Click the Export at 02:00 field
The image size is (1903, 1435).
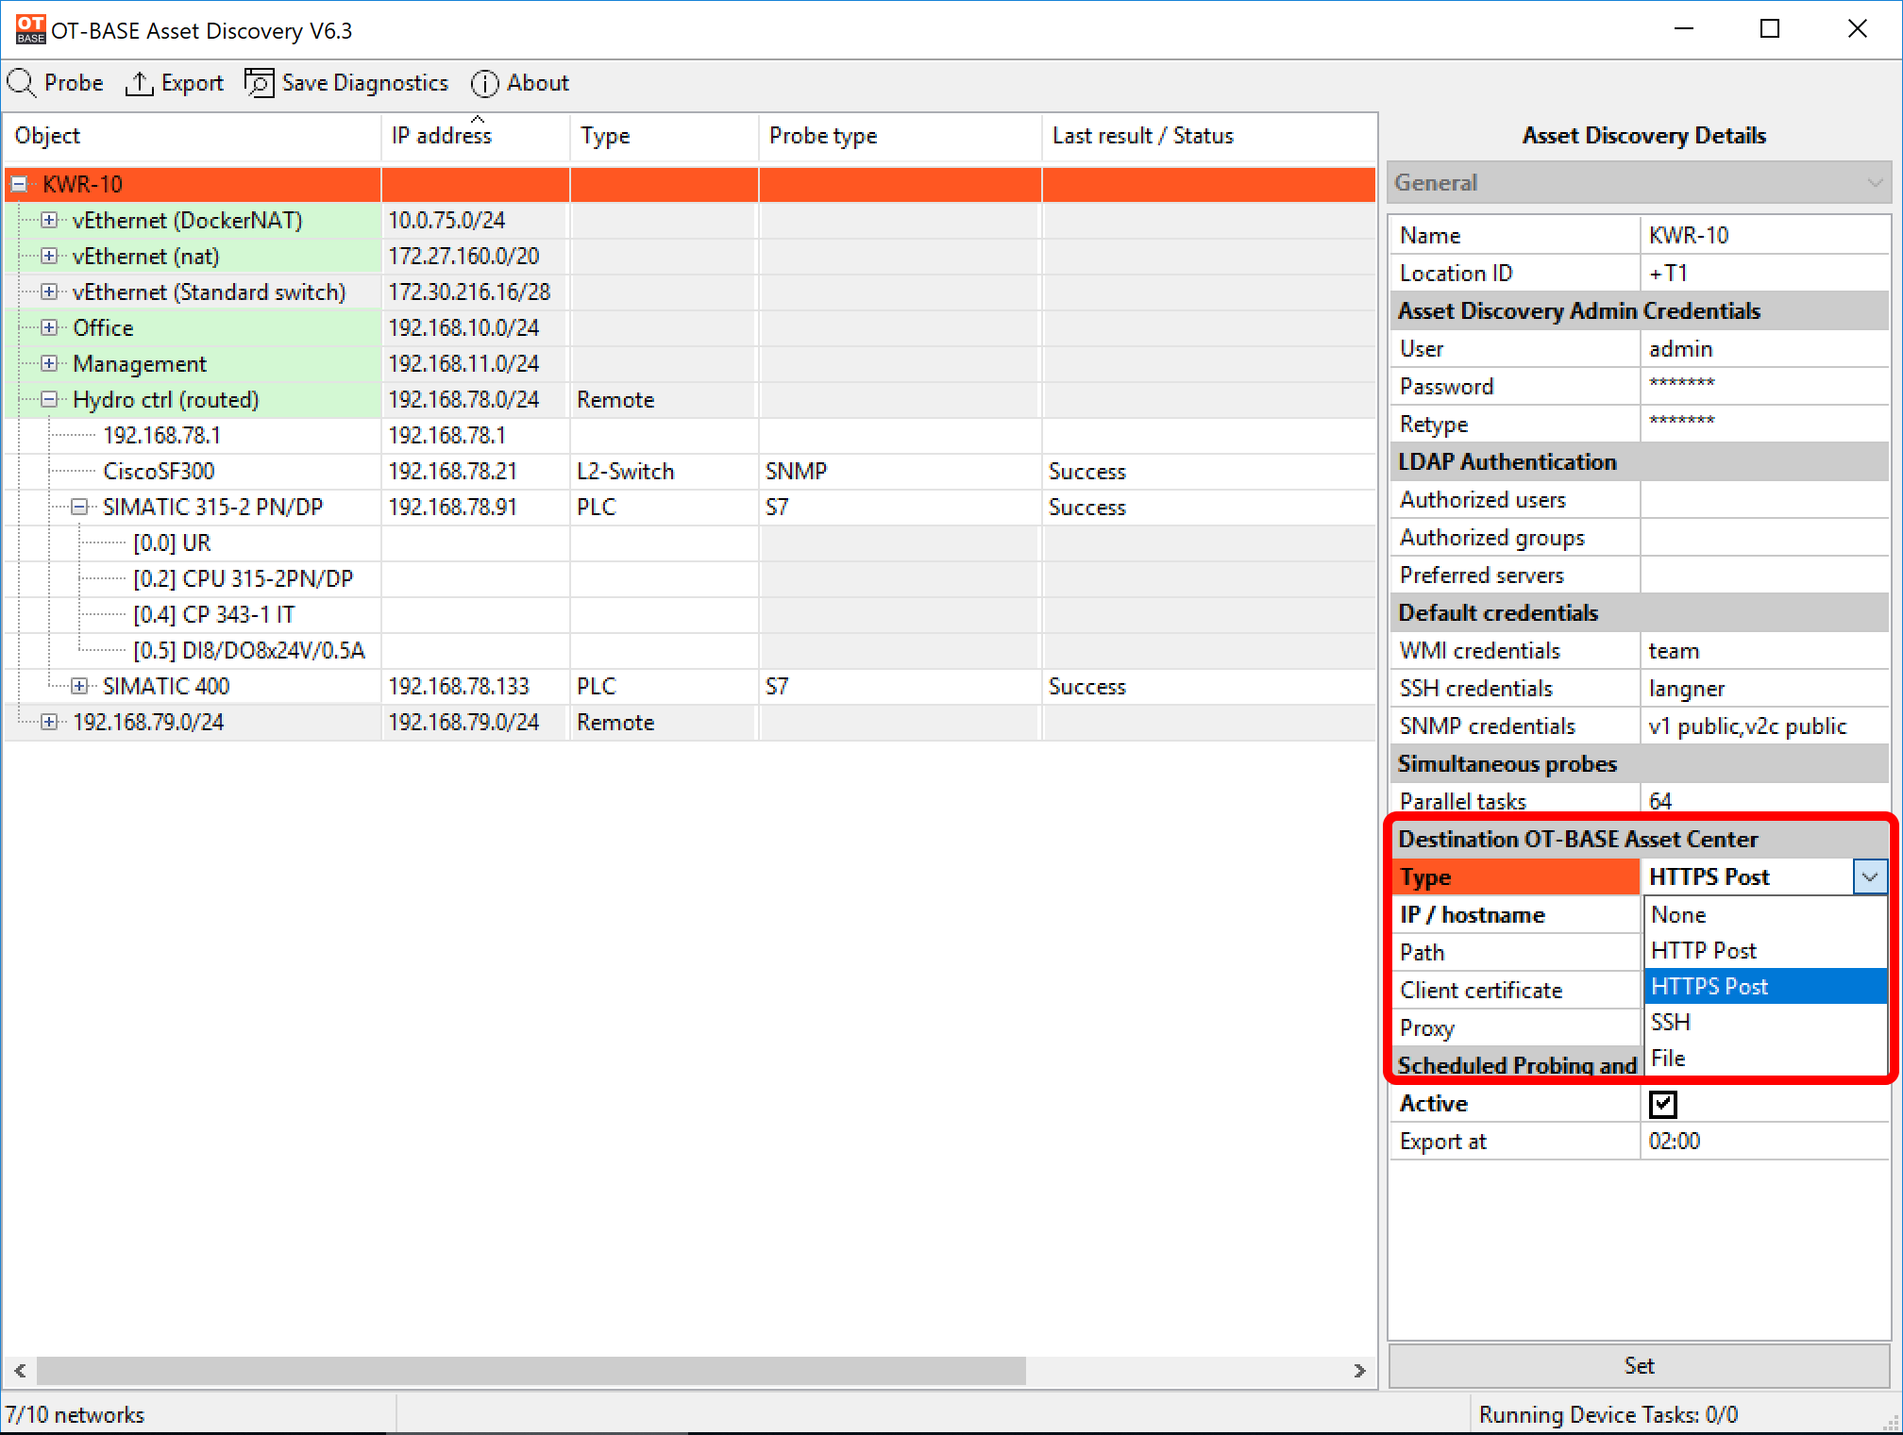click(x=1764, y=1141)
